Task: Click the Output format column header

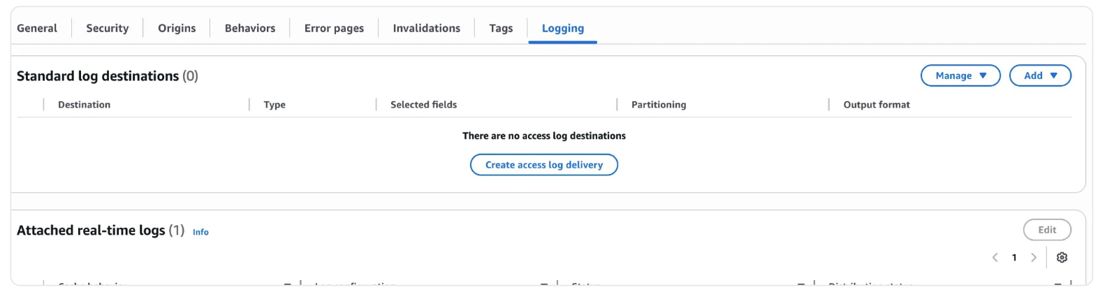Action: (x=877, y=105)
